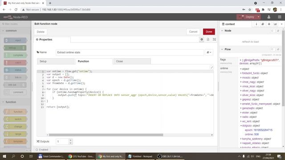Select the inject node in palette
This screenshot has width=285, height=160.
point(15,40)
